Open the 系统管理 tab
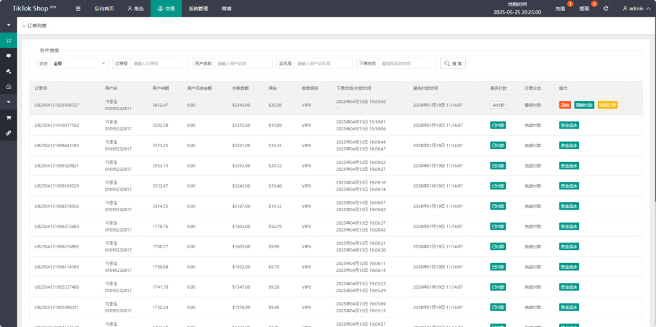656x327 pixels. [x=198, y=8]
